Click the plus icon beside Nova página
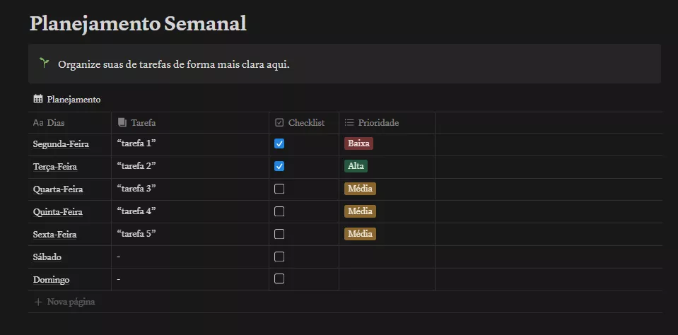678x335 pixels. click(x=38, y=302)
